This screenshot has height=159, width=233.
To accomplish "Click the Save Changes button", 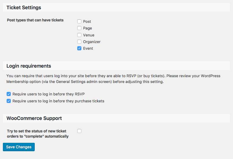I will coord(19,147).
